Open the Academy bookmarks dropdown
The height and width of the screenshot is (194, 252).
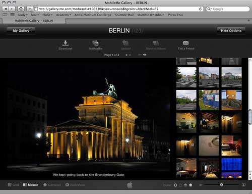coord(64,15)
